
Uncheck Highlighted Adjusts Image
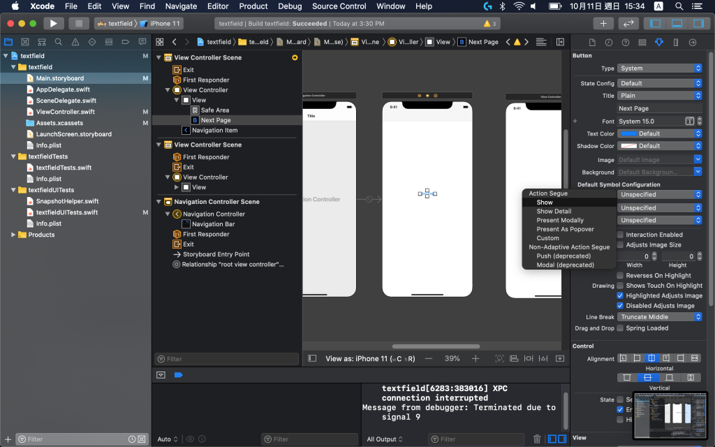tap(620, 295)
